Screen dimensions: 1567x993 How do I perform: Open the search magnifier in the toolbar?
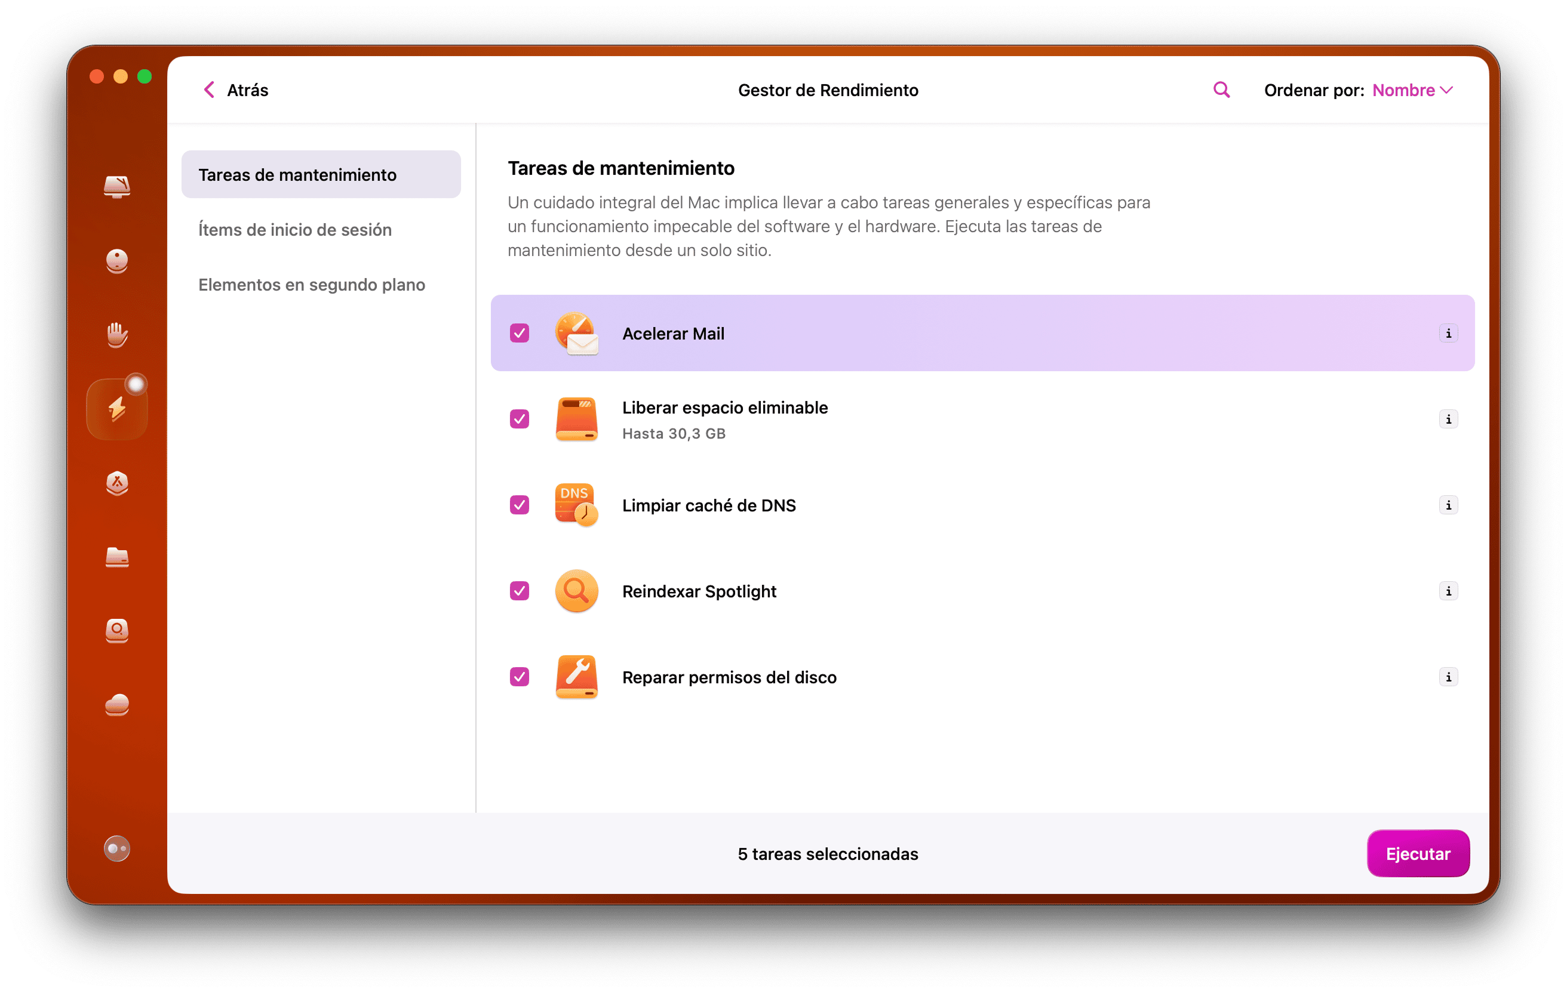tap(1221, 90)
